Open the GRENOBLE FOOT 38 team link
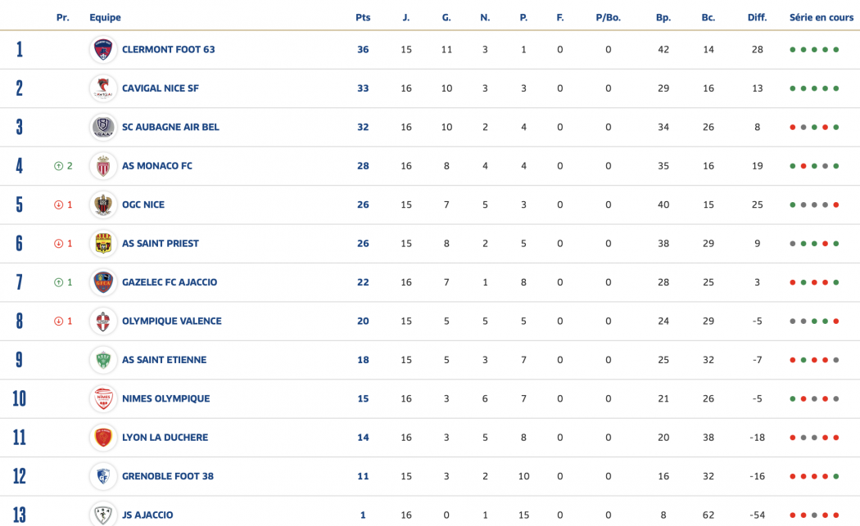 167,476
